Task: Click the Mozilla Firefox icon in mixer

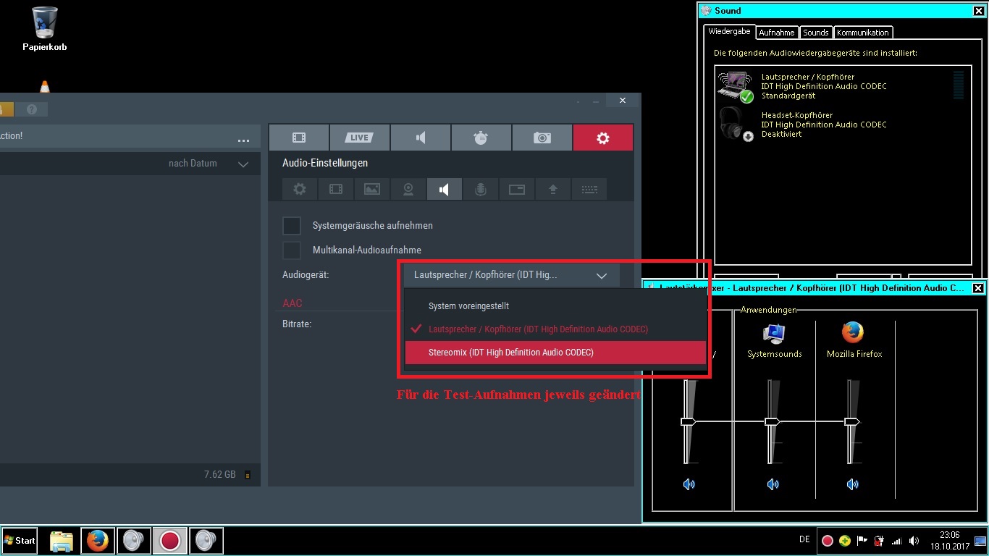Action: click(853, 333)
